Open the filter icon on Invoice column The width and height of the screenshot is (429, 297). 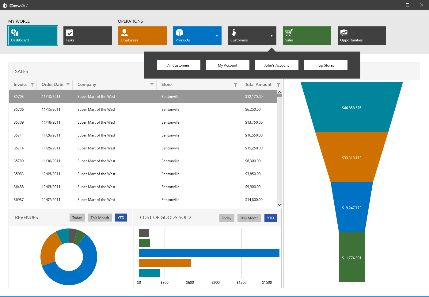tap(32, 84)
